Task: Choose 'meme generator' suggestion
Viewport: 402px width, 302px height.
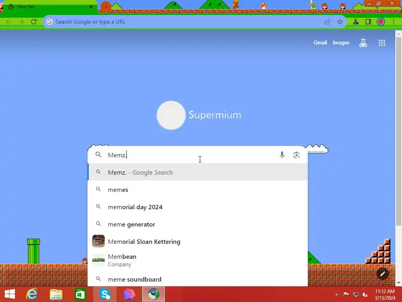Action: 198,224
